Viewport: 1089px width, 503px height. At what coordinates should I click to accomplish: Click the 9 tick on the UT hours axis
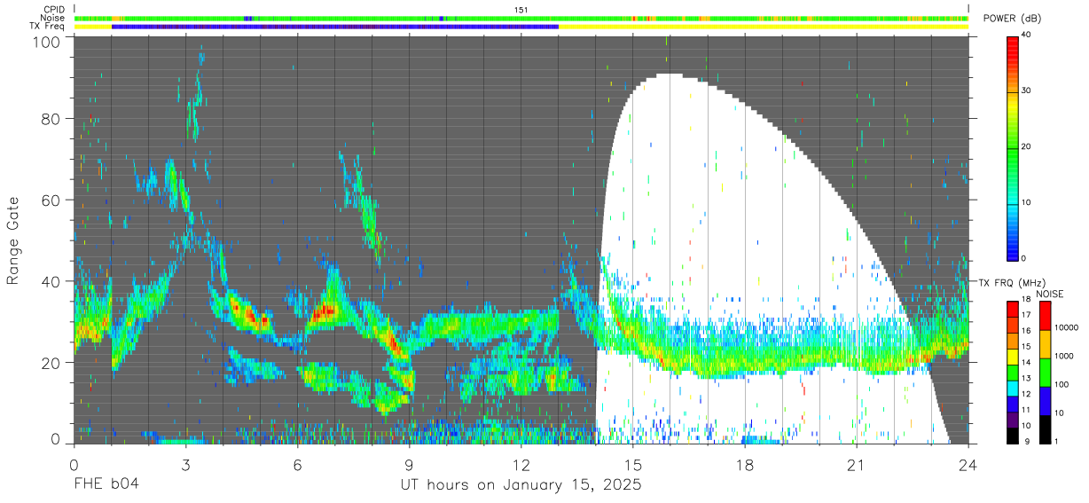[x=409, y=466]
